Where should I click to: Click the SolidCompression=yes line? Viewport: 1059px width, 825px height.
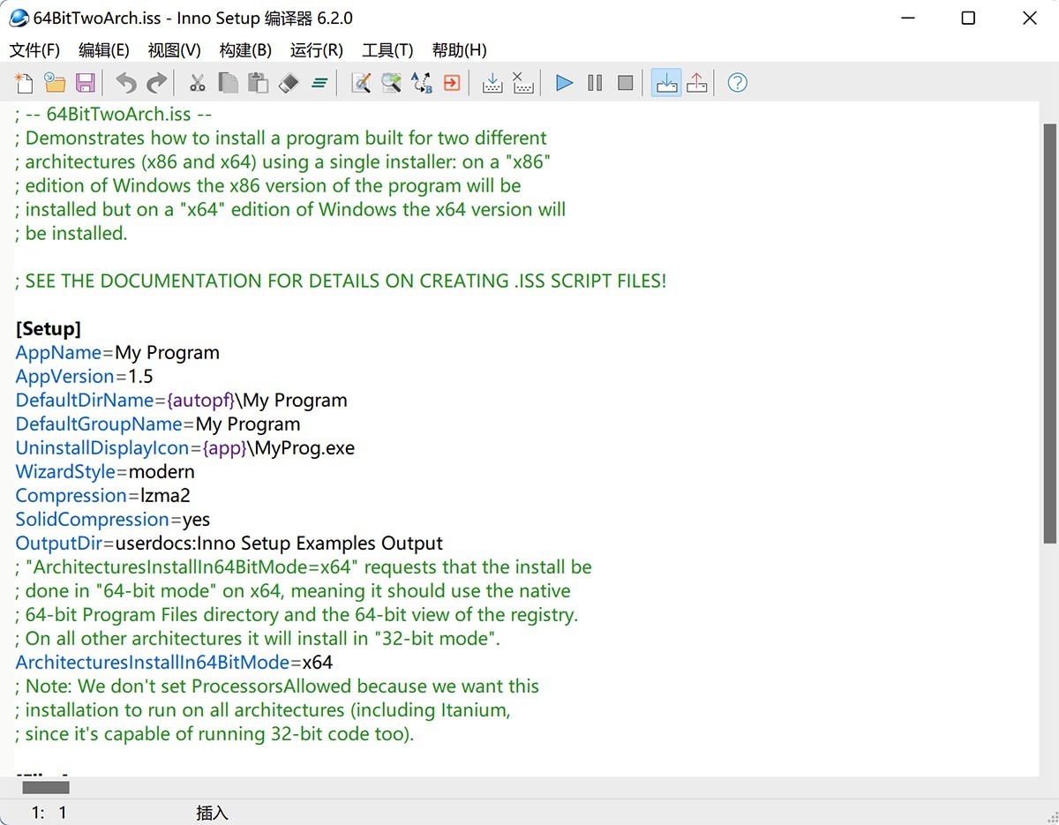point(113,520)
